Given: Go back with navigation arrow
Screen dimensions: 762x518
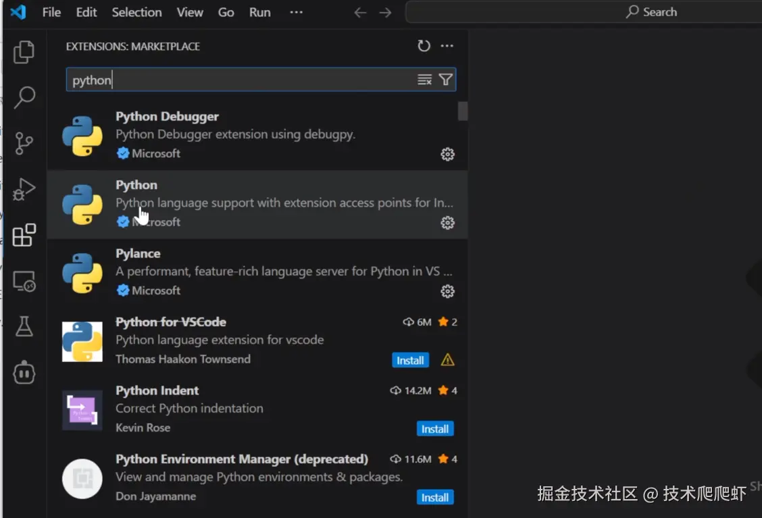Looking at the screenshot, I should (360, 12).
